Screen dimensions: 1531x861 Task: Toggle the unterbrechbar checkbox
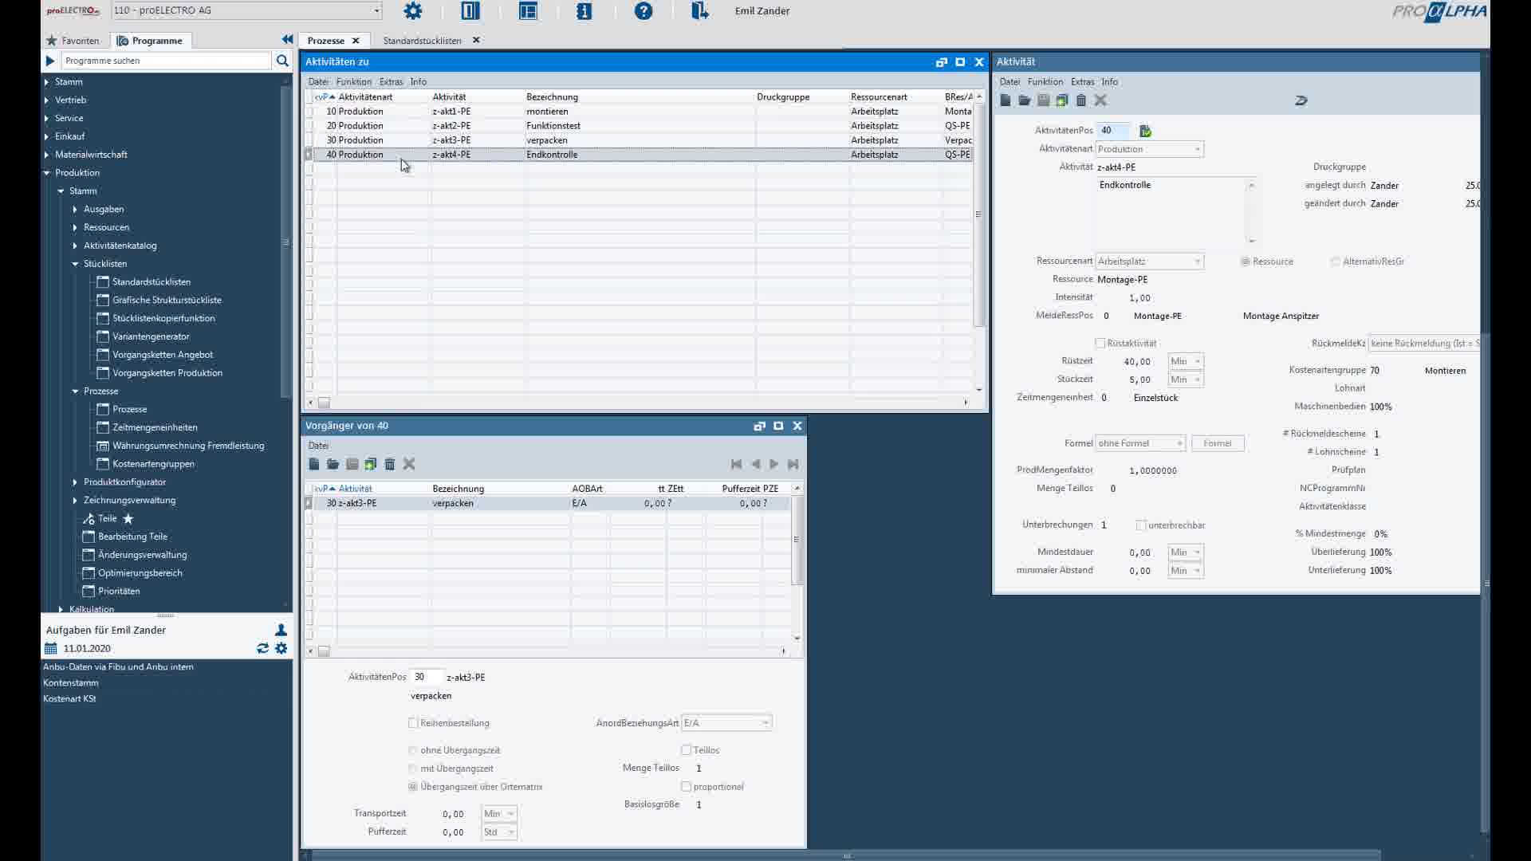pos(1141,525)
